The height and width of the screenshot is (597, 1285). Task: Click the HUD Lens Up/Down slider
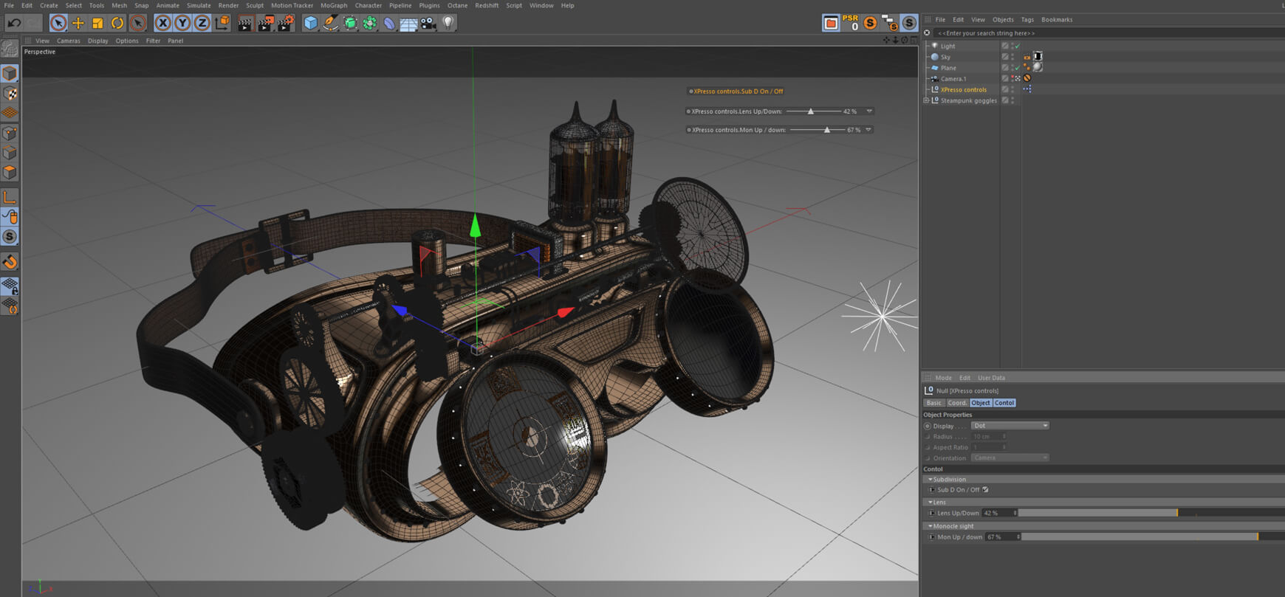tap(812, 111)
